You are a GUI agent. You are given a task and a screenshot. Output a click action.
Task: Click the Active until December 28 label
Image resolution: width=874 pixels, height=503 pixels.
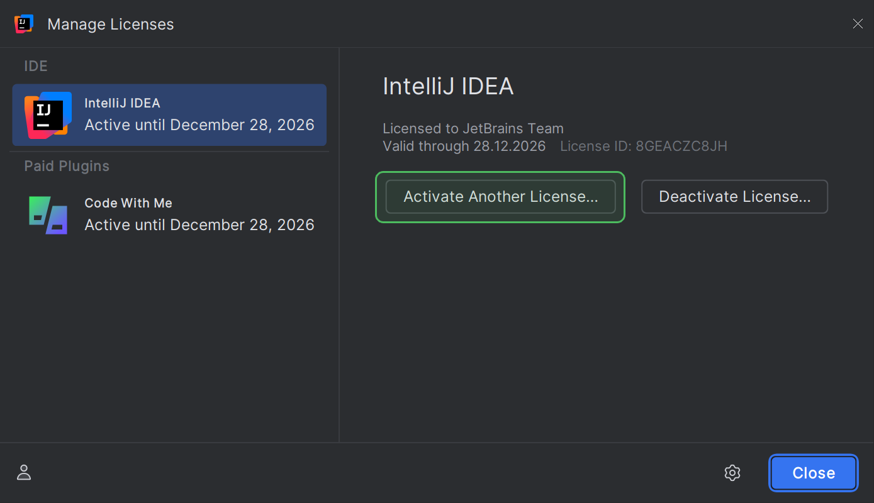(199, 124)
